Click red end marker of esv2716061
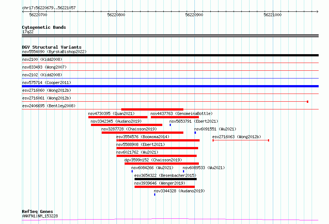The image size is (329, 224). pyautogui.click(x=308, y=102)
